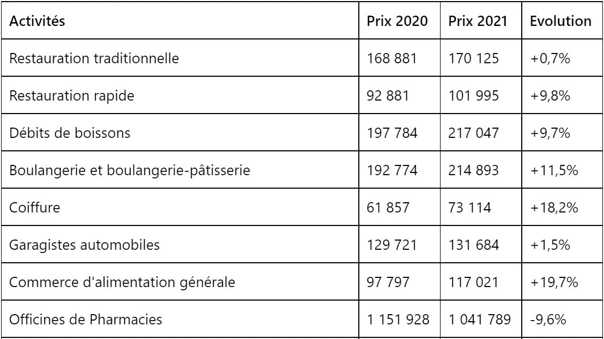Click the -9,6% evolution cell
Viewport: 604px width, 339px height.
point(562,320)
